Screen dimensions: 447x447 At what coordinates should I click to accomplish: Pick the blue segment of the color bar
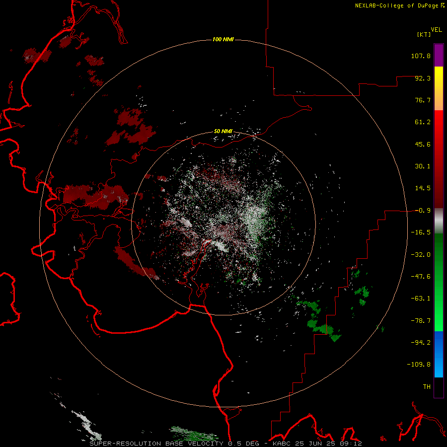tap(439, 354)
